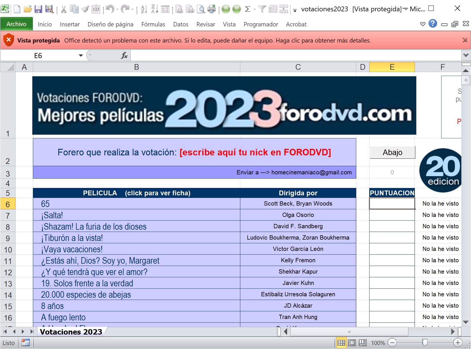Open the Acrobat ribbon tab

point(296,24)
